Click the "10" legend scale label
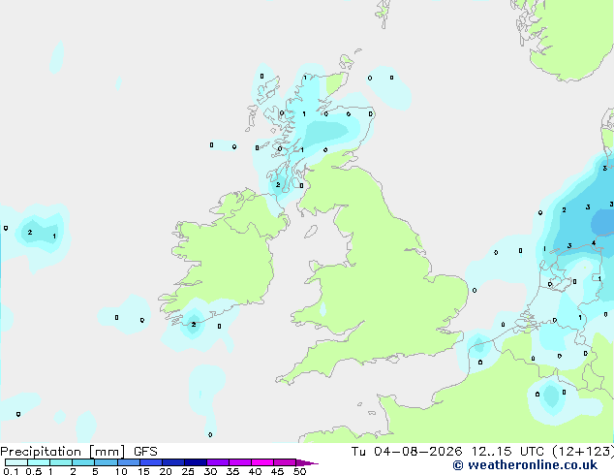The image size is (614, 475). [x=121, y=471]
